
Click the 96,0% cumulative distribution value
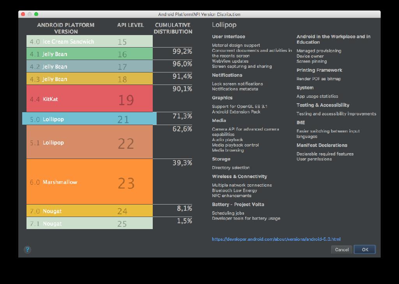coord(182,64)
